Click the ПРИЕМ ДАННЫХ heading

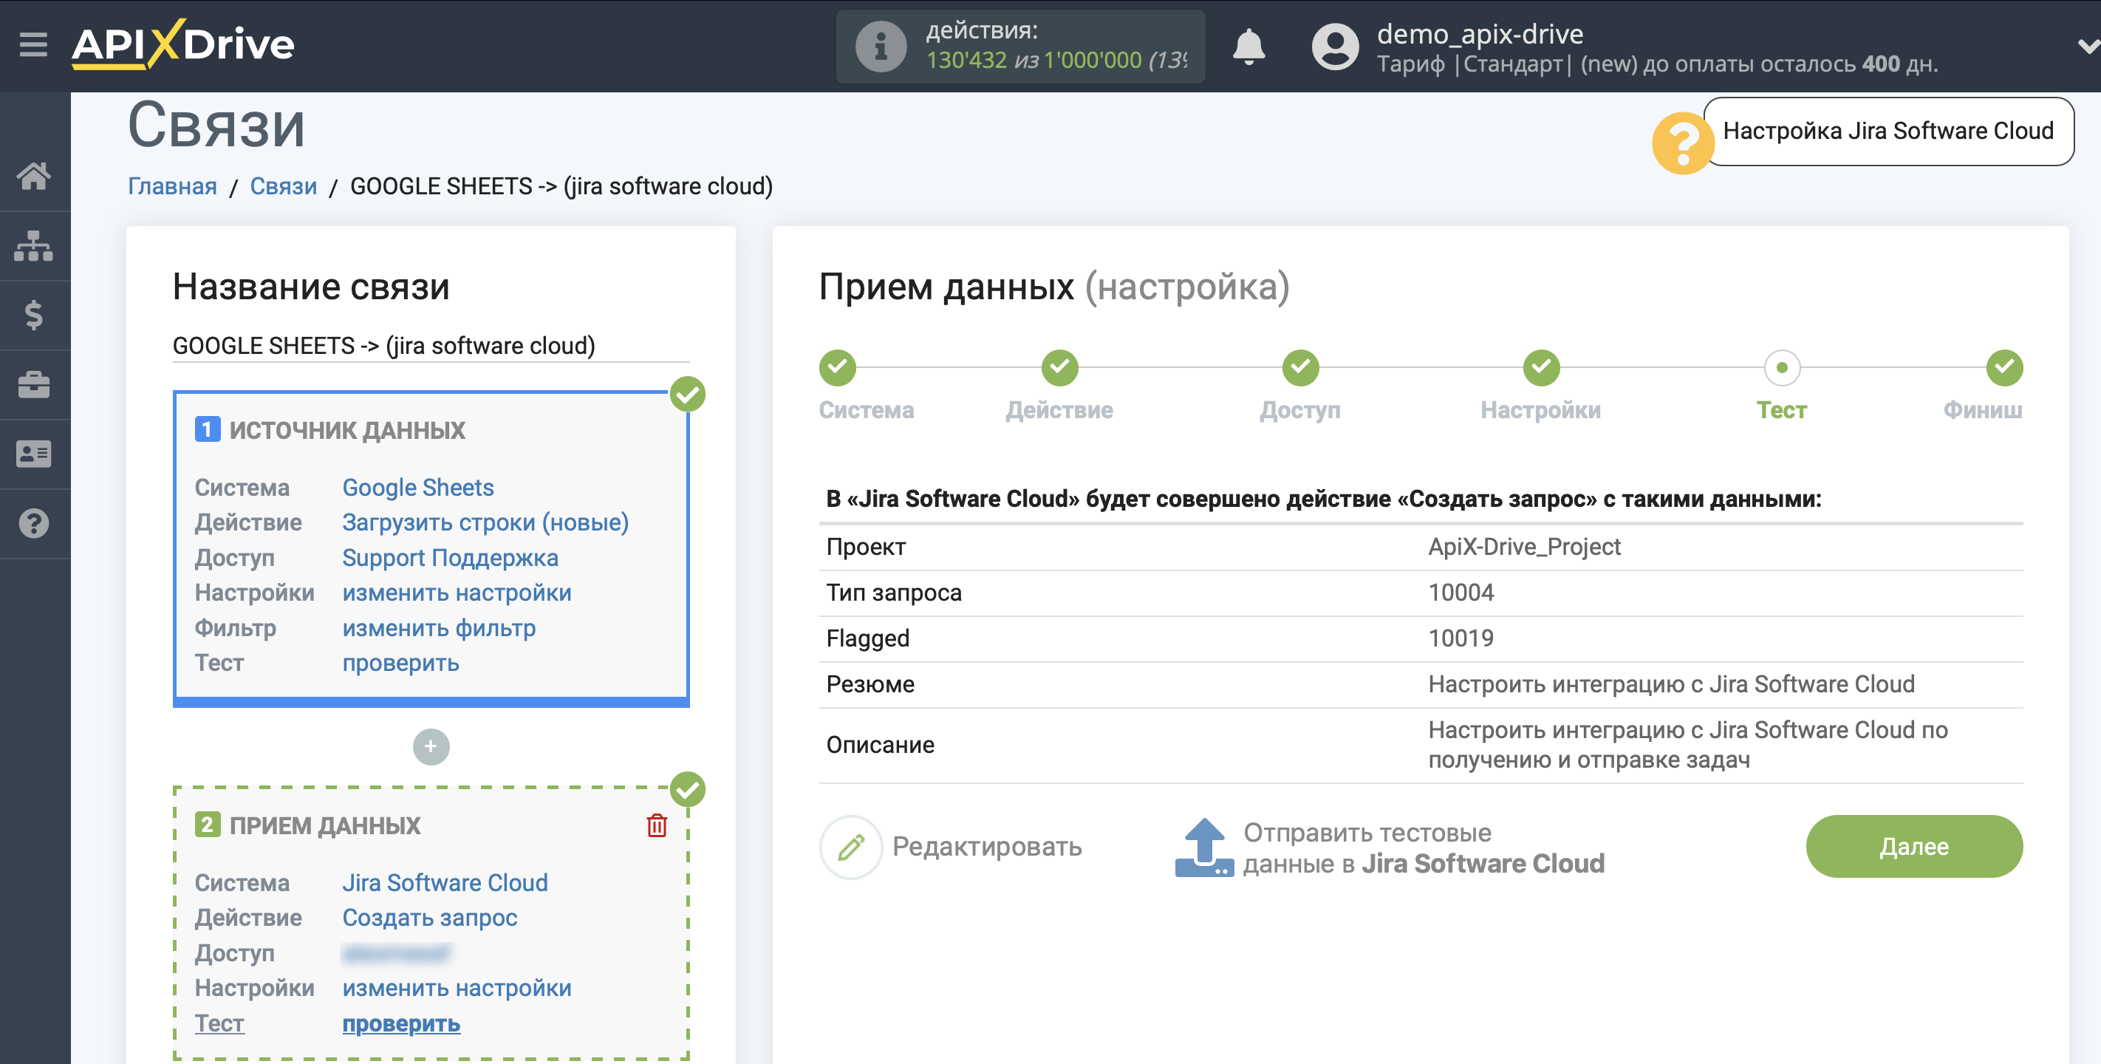(x=324, y=825)
